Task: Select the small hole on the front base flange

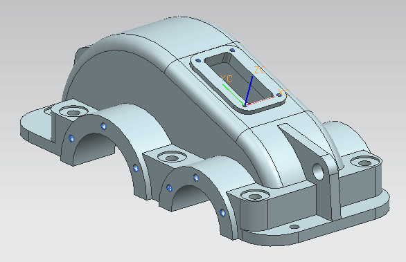Action: coord(294,227)
